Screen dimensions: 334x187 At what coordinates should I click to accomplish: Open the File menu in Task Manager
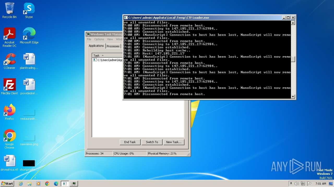tap(89, 39)
